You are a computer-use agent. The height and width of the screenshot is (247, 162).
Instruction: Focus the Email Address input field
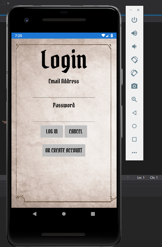click(64, 92)
